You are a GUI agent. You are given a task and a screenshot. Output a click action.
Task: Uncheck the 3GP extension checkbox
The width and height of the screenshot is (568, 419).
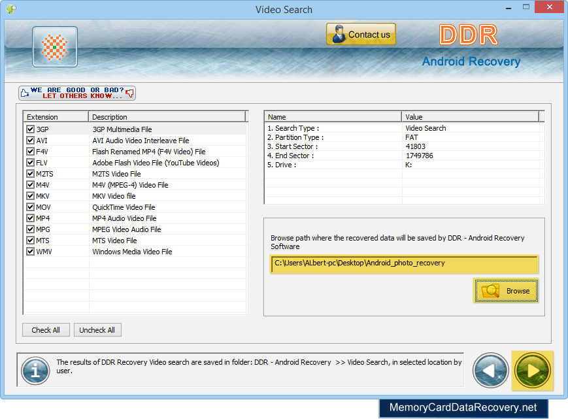31,129
